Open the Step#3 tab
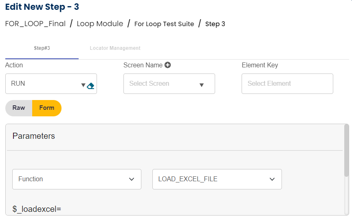Image resolution: width=352 pixels, height=218 pixels. coord(42,48)
